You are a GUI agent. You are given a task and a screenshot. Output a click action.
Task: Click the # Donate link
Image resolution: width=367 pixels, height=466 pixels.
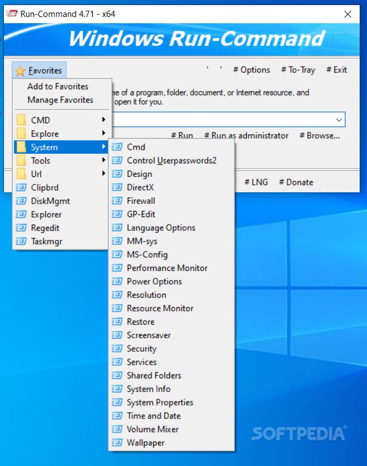(x=296, y=182)
